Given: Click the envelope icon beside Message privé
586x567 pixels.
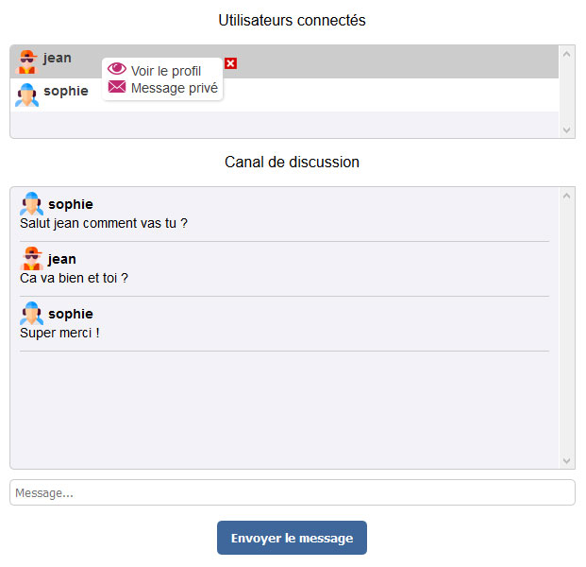Looking at the screenshot, I should [x=117, y=87].
